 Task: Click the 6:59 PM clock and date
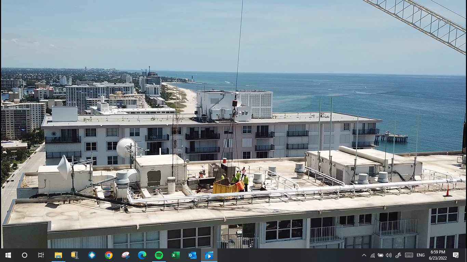(x=438, y=255)
